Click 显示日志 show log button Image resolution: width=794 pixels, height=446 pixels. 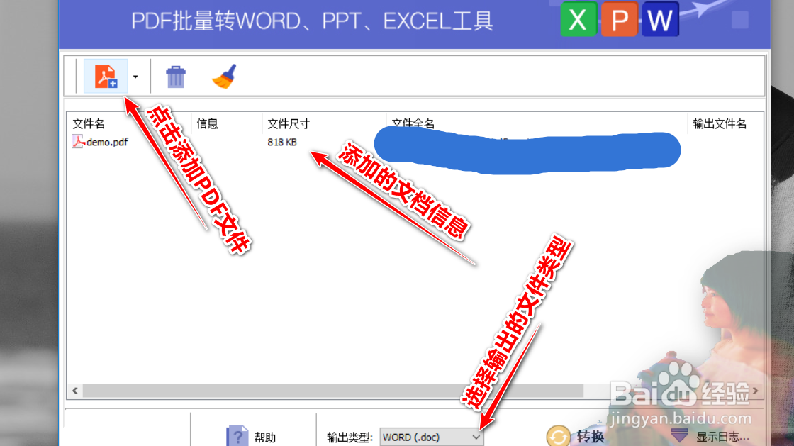[x=710, y=436]
